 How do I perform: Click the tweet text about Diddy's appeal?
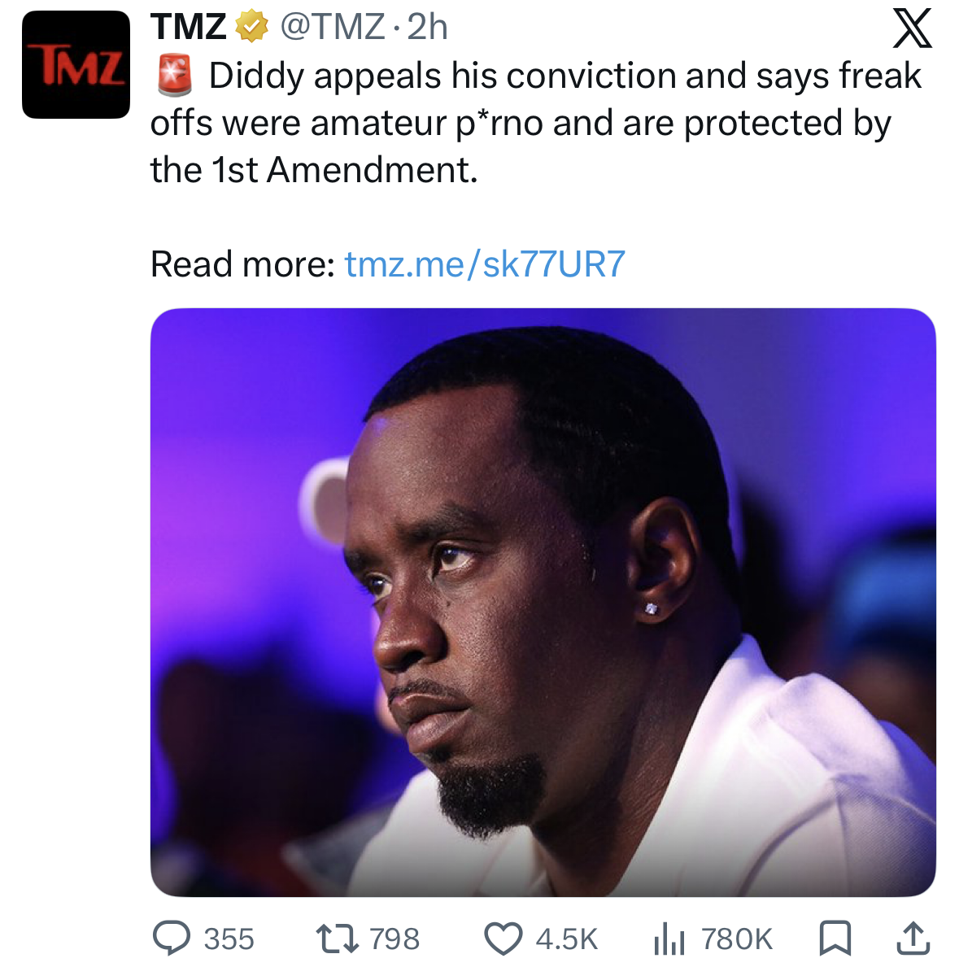537,123
